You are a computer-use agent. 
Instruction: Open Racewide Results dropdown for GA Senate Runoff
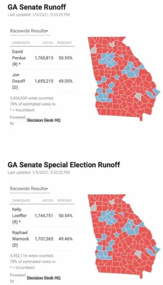click(x=29, y=31)
